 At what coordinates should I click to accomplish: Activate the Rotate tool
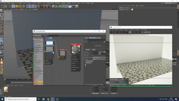click(x=20, y=6)
